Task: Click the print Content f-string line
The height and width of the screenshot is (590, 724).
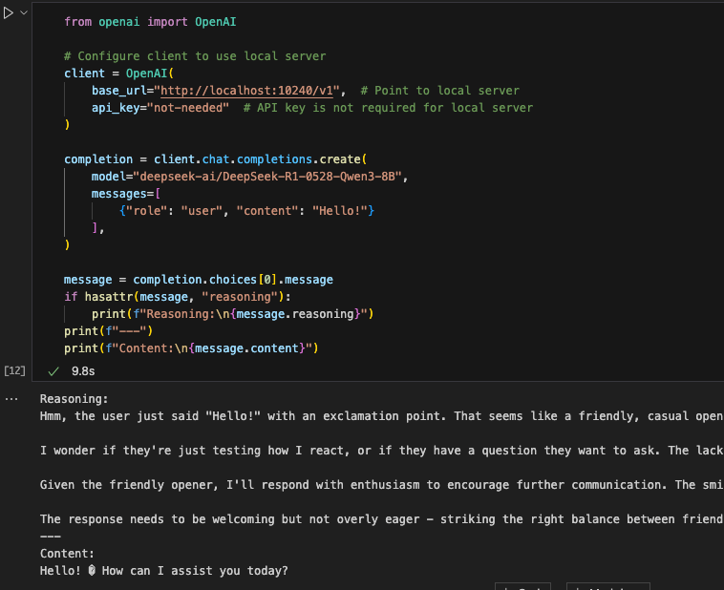Action: 191,348
